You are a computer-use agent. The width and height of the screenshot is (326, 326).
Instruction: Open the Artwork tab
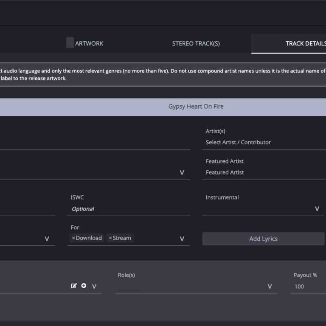89,43
